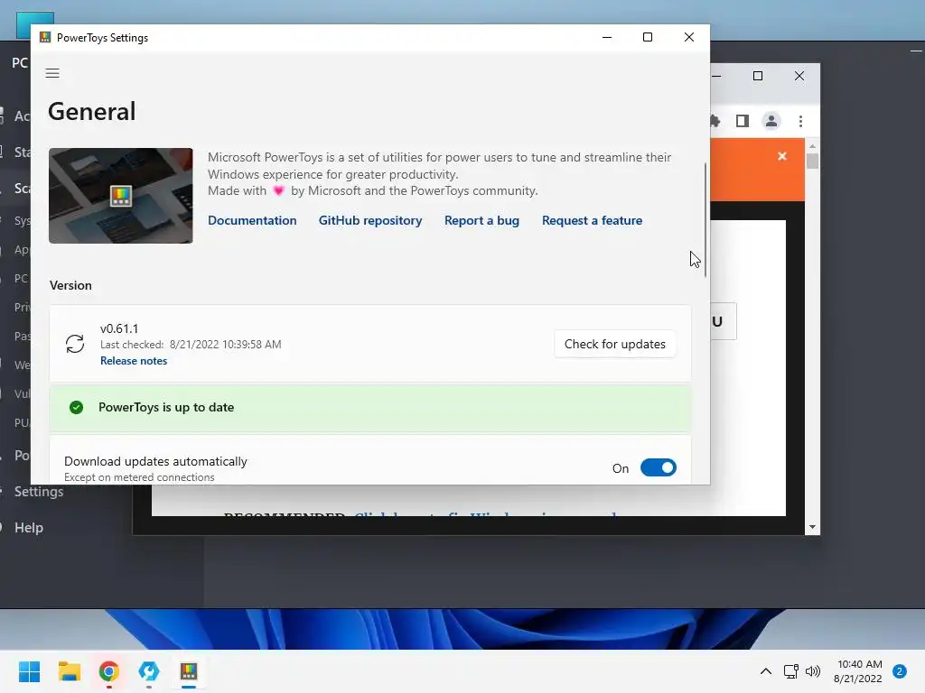Open the GitHub repository link
925x693 pixels.
pos(370,220)
